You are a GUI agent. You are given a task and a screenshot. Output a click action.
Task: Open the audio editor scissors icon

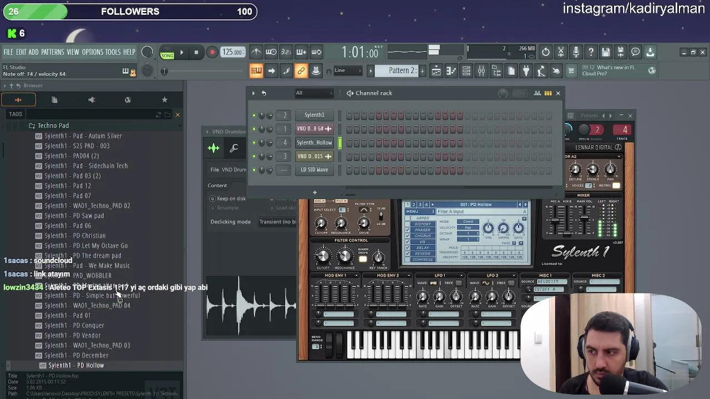[x=561, y=52]
